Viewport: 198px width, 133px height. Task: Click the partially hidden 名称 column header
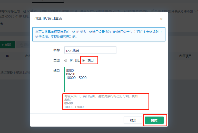[27, 56]
